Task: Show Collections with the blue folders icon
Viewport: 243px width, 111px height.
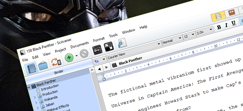Action: 43,66
